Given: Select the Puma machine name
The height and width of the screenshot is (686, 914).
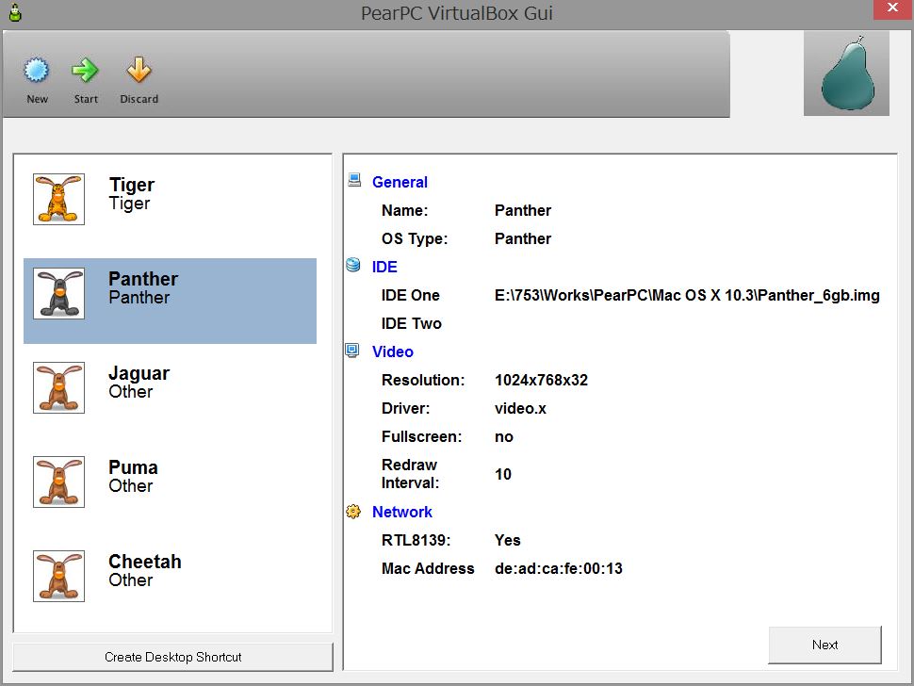Looking at the screenshot, I should (x=134, y=467).
